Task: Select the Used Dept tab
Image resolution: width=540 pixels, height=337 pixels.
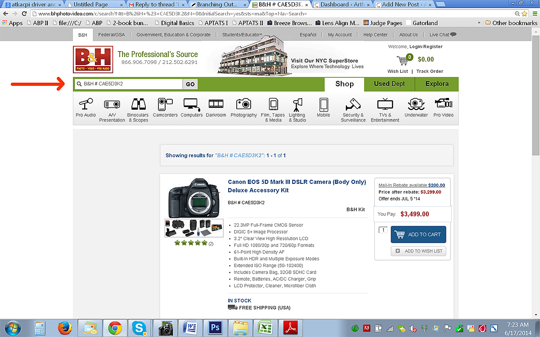Action: pos(389,84)
